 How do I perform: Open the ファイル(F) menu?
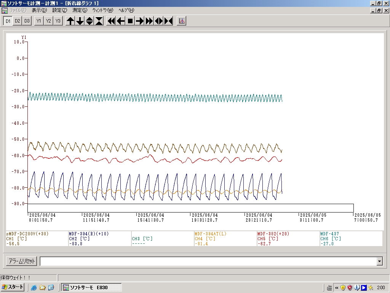pos(18,10)
